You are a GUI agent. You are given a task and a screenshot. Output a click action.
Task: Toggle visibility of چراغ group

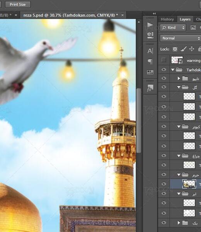click(164, 155)
